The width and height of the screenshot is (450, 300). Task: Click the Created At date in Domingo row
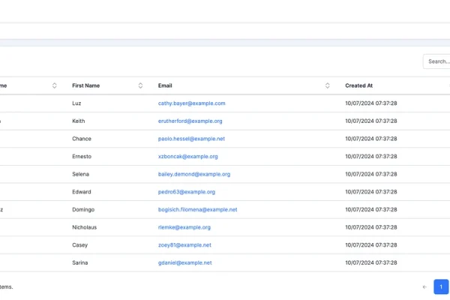point(371,209)
